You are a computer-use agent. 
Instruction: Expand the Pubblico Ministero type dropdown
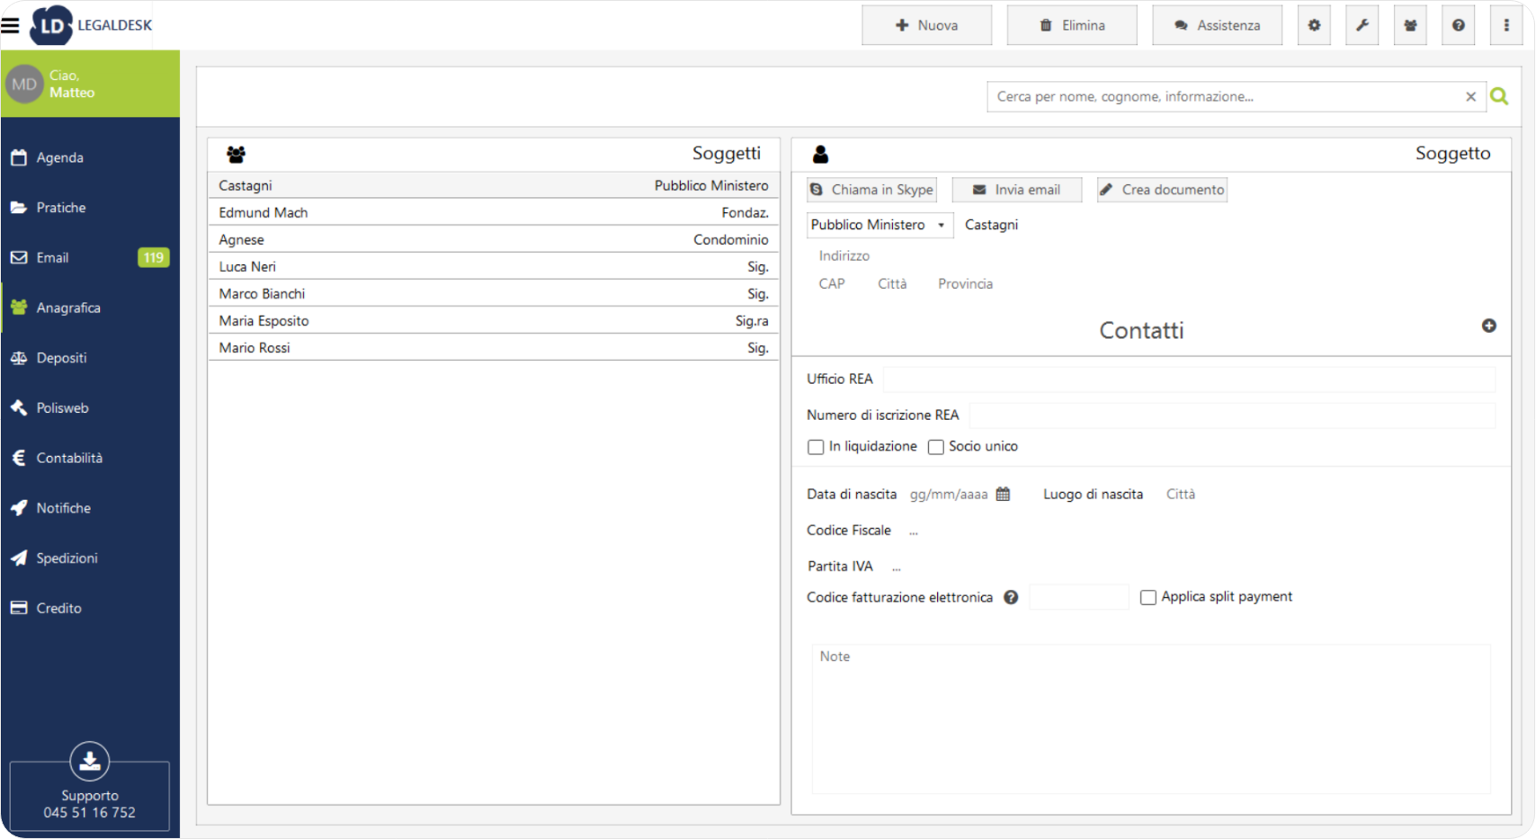(x=879, y=225)
